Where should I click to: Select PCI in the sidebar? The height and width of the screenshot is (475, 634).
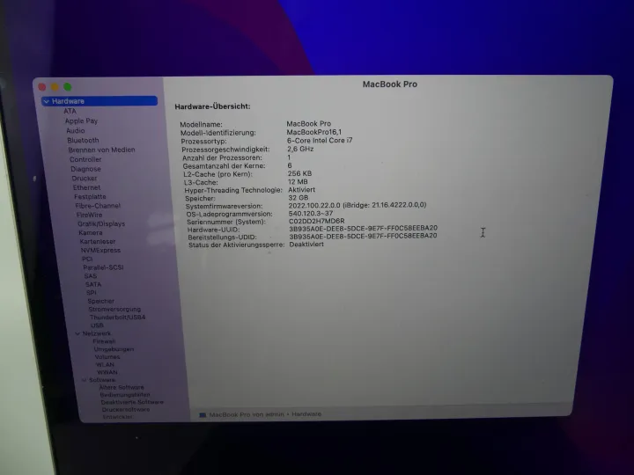point(87,259)
